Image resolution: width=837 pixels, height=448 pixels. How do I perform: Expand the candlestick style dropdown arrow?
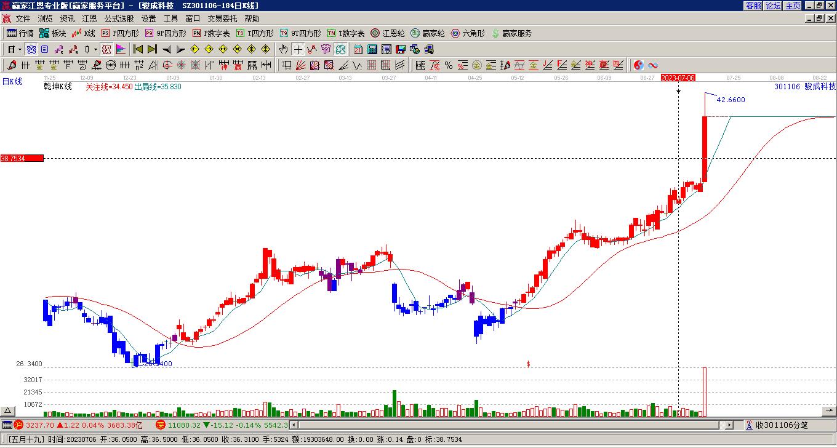[x=95, y=49]
